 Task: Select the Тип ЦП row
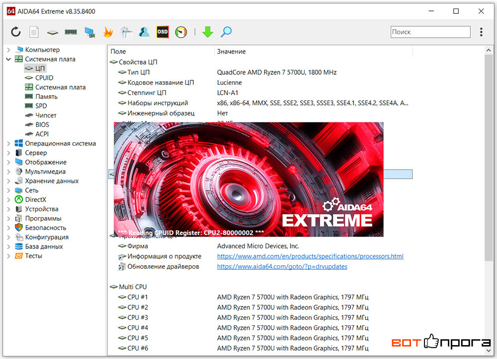click(260, 72)
